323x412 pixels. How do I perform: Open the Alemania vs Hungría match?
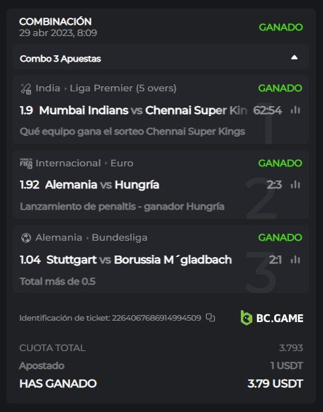point(102,185)
